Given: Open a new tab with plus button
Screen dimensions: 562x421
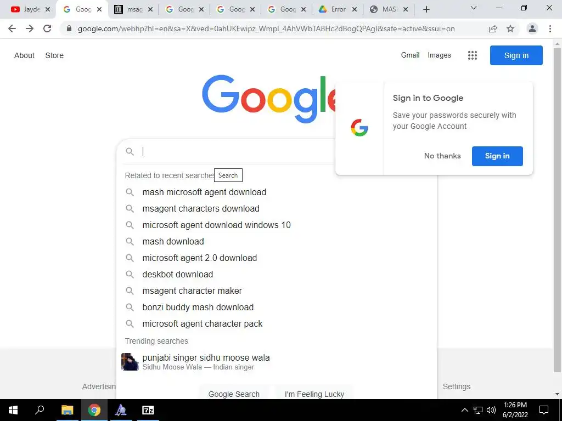Looking at the screenshot, I should click(x=426, y=9).
